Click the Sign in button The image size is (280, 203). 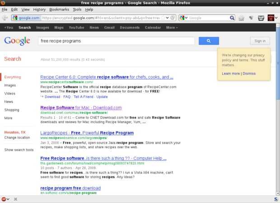(x=260, y=41)
